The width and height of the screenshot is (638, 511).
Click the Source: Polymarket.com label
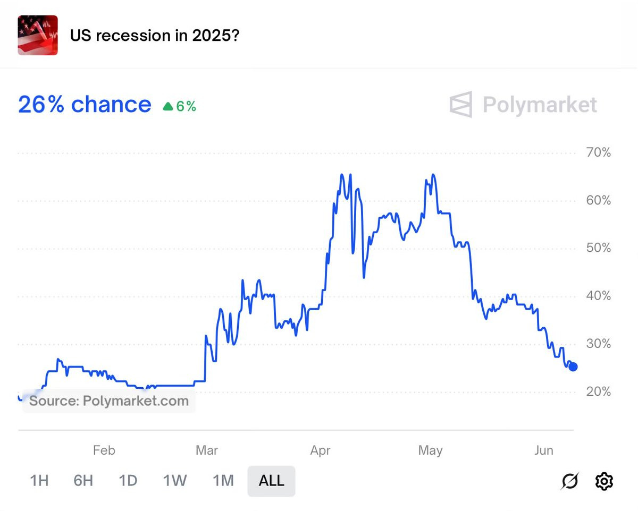pyautogui.click(x=109, y=401)
